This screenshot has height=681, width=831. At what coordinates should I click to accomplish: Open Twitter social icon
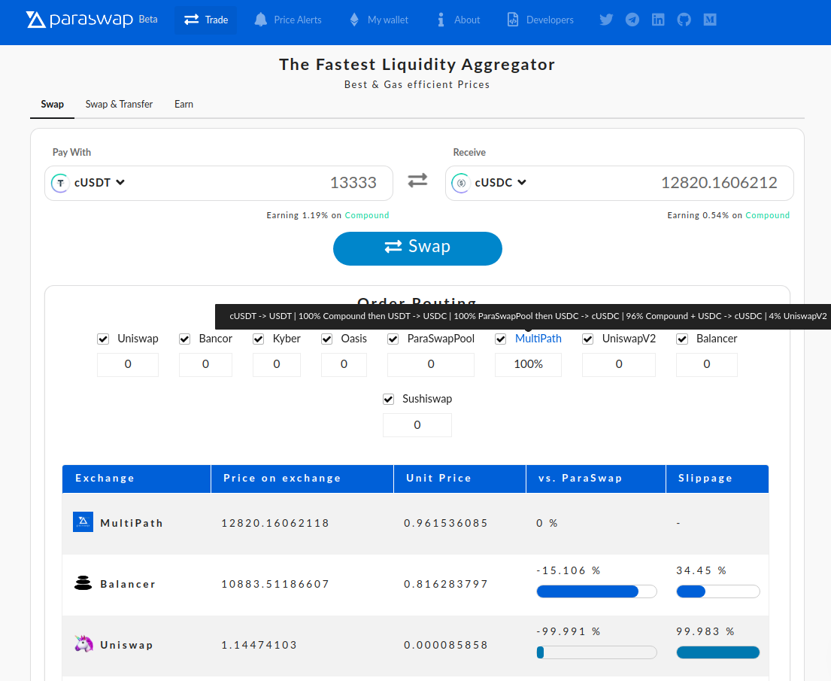605,20
